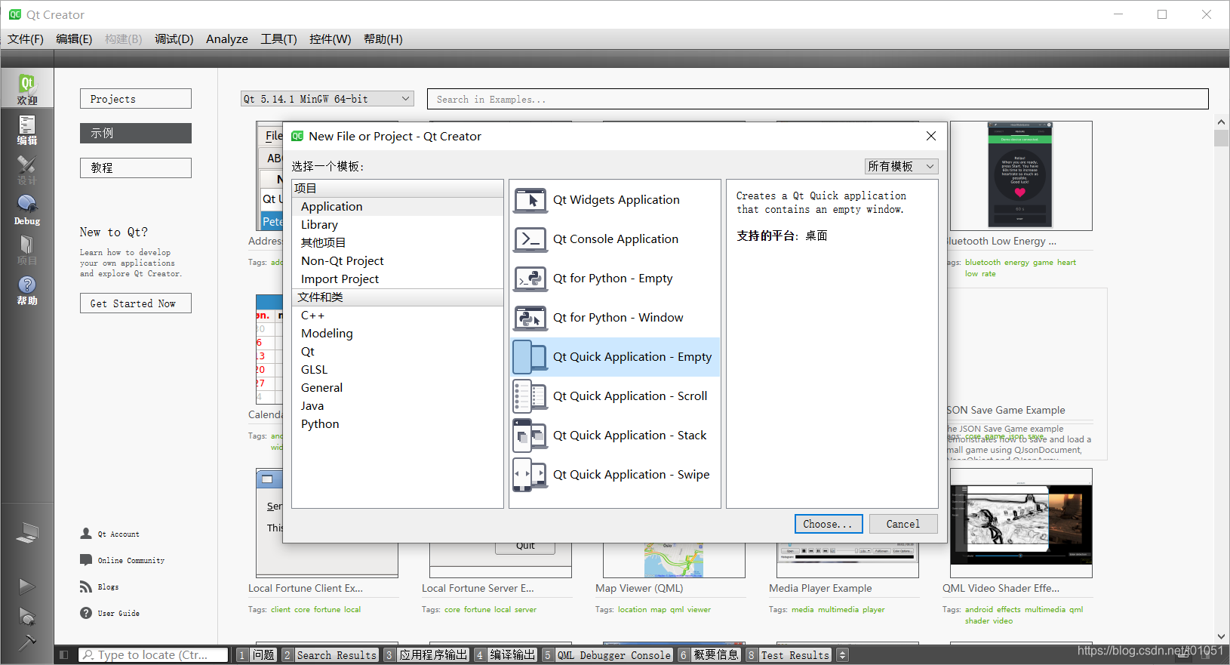1230x665 pixels.
Task: Click the output pane stepper arrows
Action: pyautogui.click(x=842, y=655)
